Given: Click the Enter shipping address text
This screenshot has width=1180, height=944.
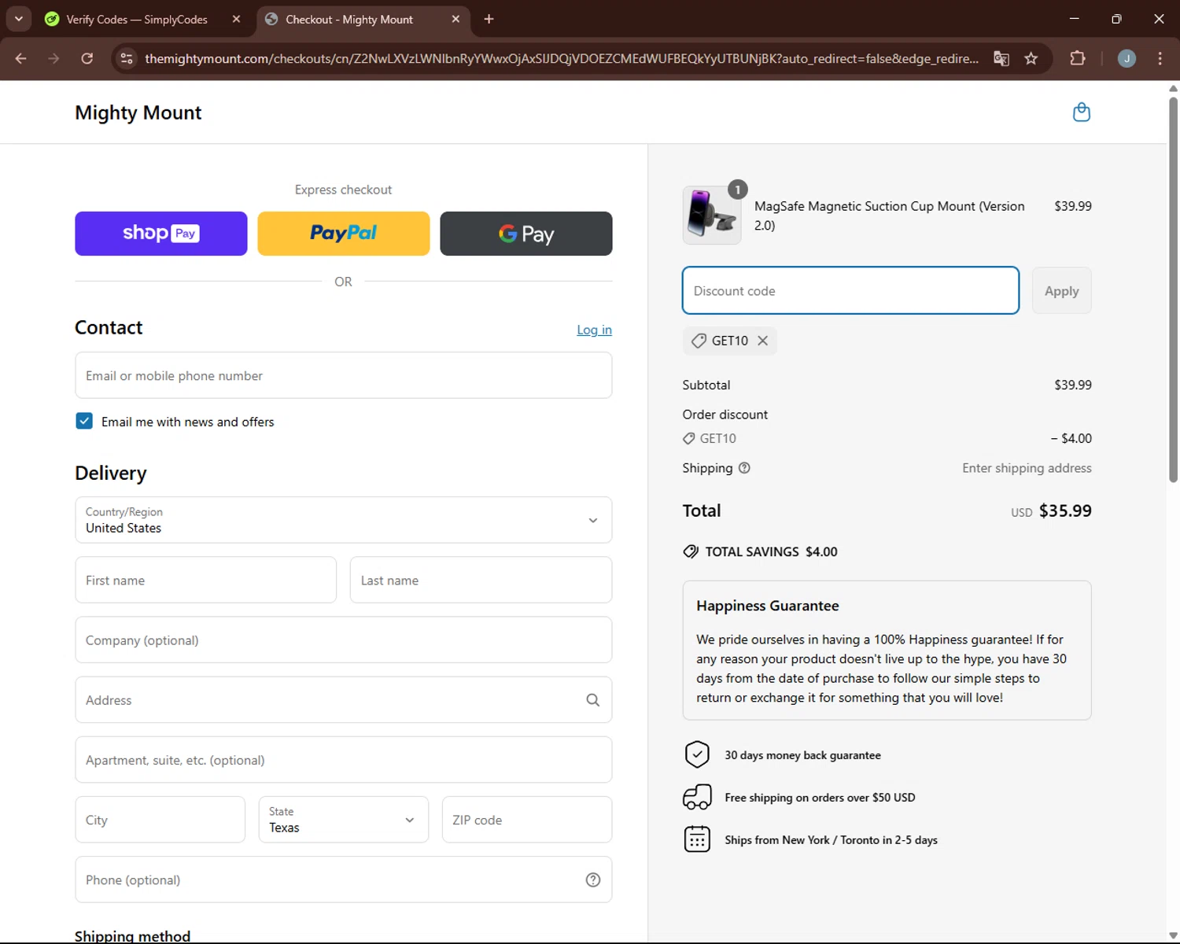Looking at the screenshot, I should (x=1027, y=468).
